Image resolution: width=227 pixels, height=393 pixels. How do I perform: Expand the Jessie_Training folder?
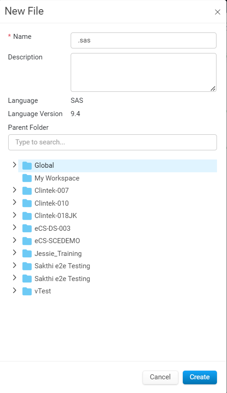click(15, 253)
